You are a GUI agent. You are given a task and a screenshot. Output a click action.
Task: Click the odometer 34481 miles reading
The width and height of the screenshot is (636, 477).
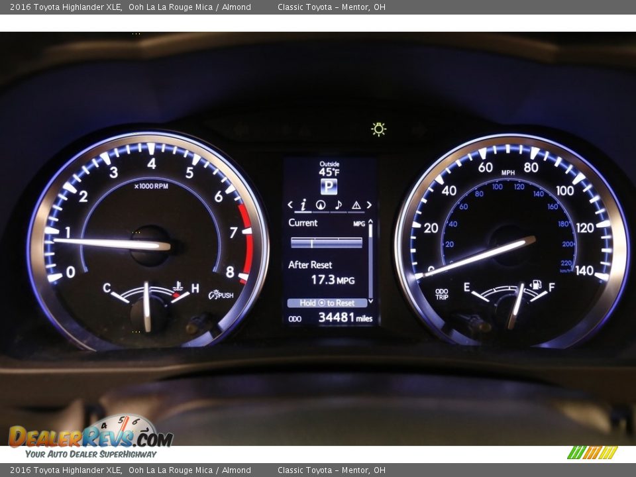pos(344,318)
